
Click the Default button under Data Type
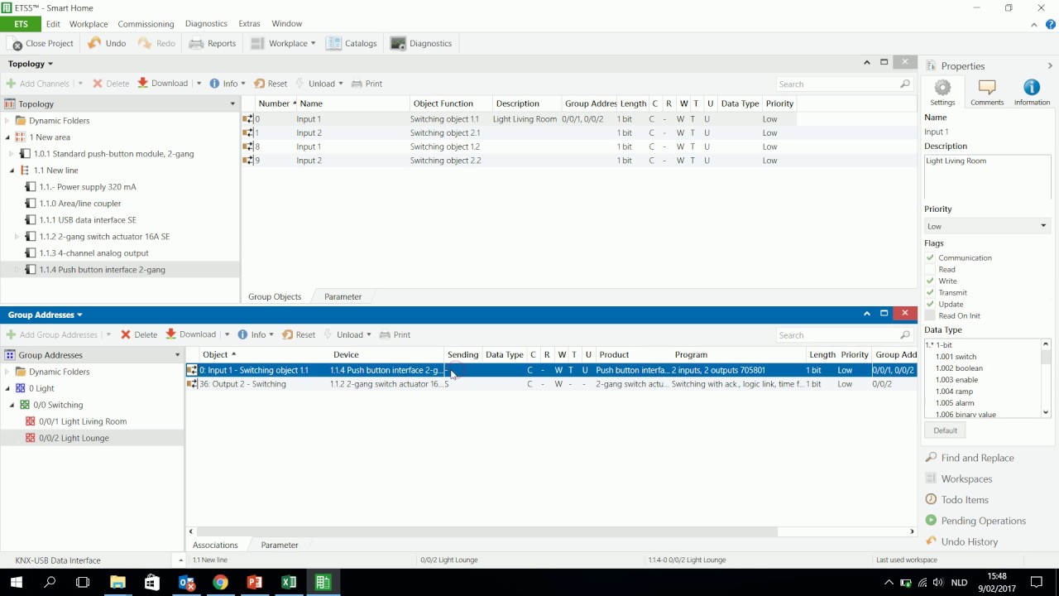pos(945,430)
